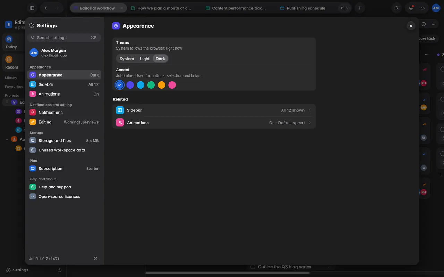Open the AM profile avatar in top bar
Image resolution: width=444 pixels, height=277 pixels.
pos(436,8)
